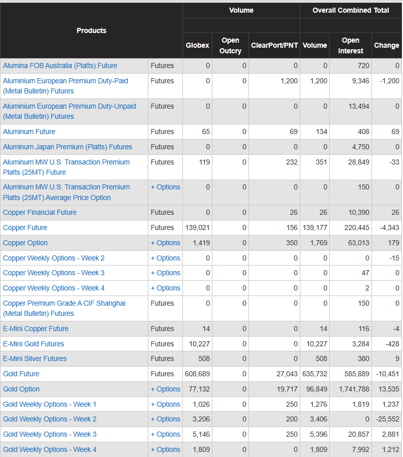Open the Gold Option product link
403x457 pixels.
coord(21,389)
